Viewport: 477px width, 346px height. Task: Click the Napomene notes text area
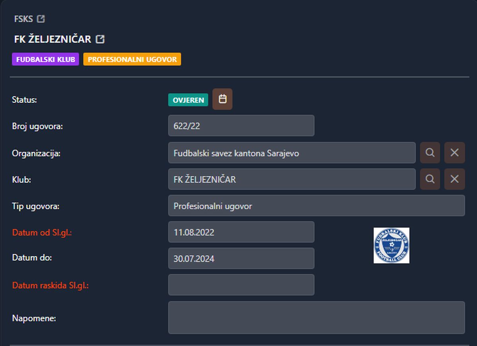316,317
